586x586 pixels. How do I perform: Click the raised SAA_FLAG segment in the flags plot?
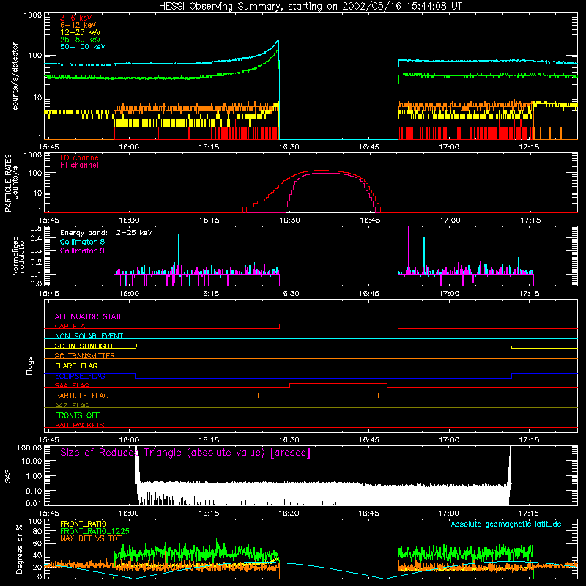click(338, 384)
